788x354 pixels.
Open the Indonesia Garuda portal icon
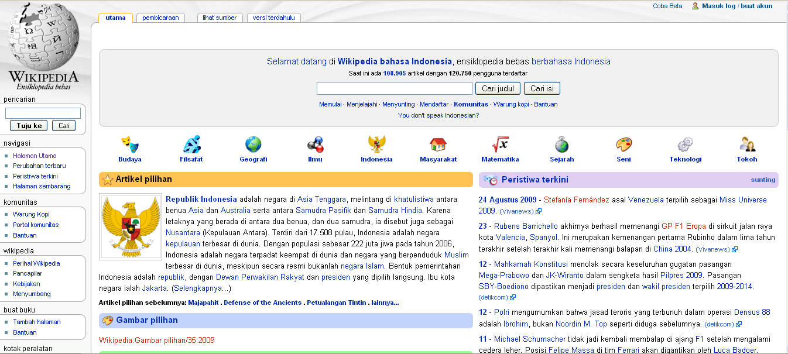point(376,144)
